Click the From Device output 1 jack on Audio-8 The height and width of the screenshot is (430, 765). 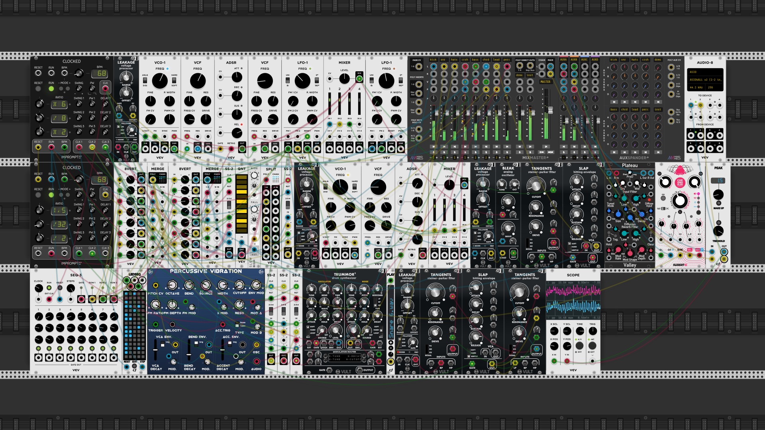pos(691,135)
